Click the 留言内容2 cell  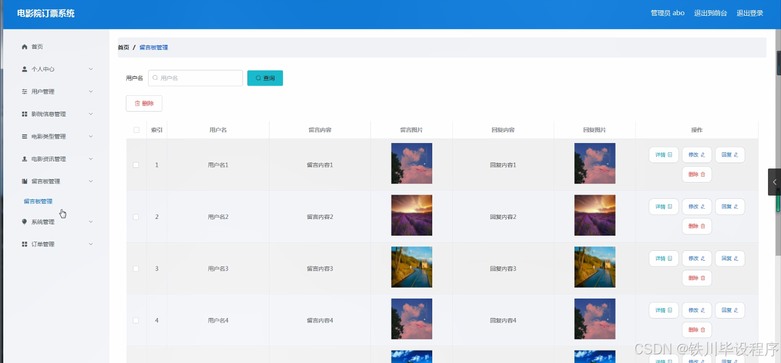(320, 217)
